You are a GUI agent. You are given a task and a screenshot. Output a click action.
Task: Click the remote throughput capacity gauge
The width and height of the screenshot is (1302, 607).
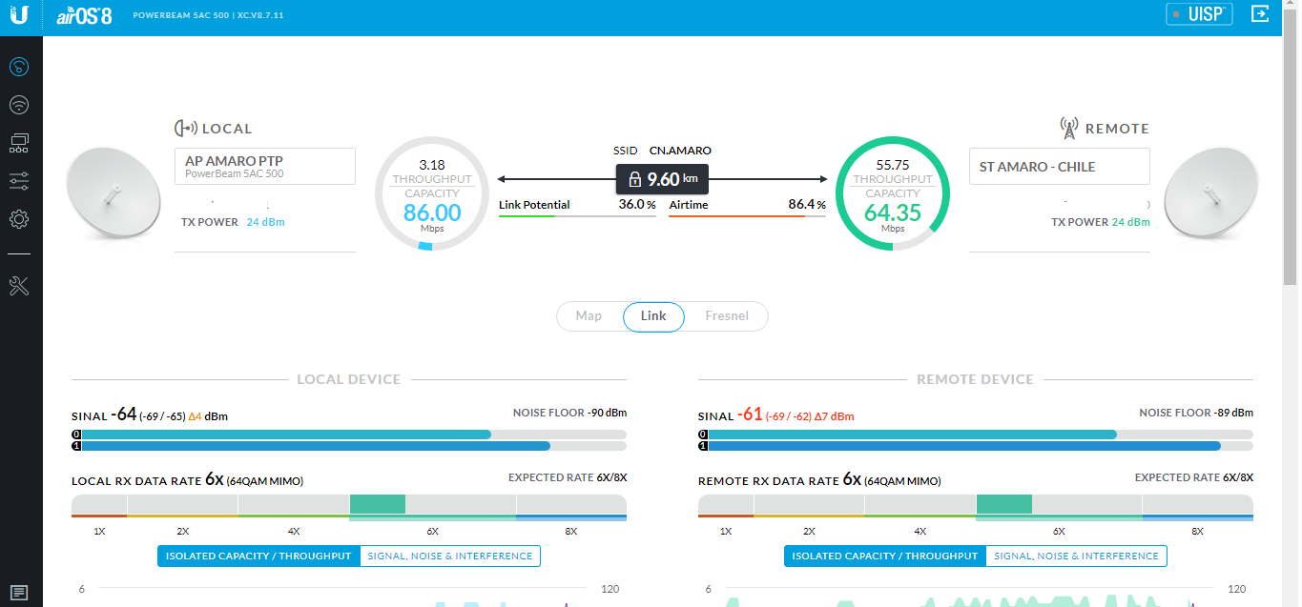(x=893, y=194)
